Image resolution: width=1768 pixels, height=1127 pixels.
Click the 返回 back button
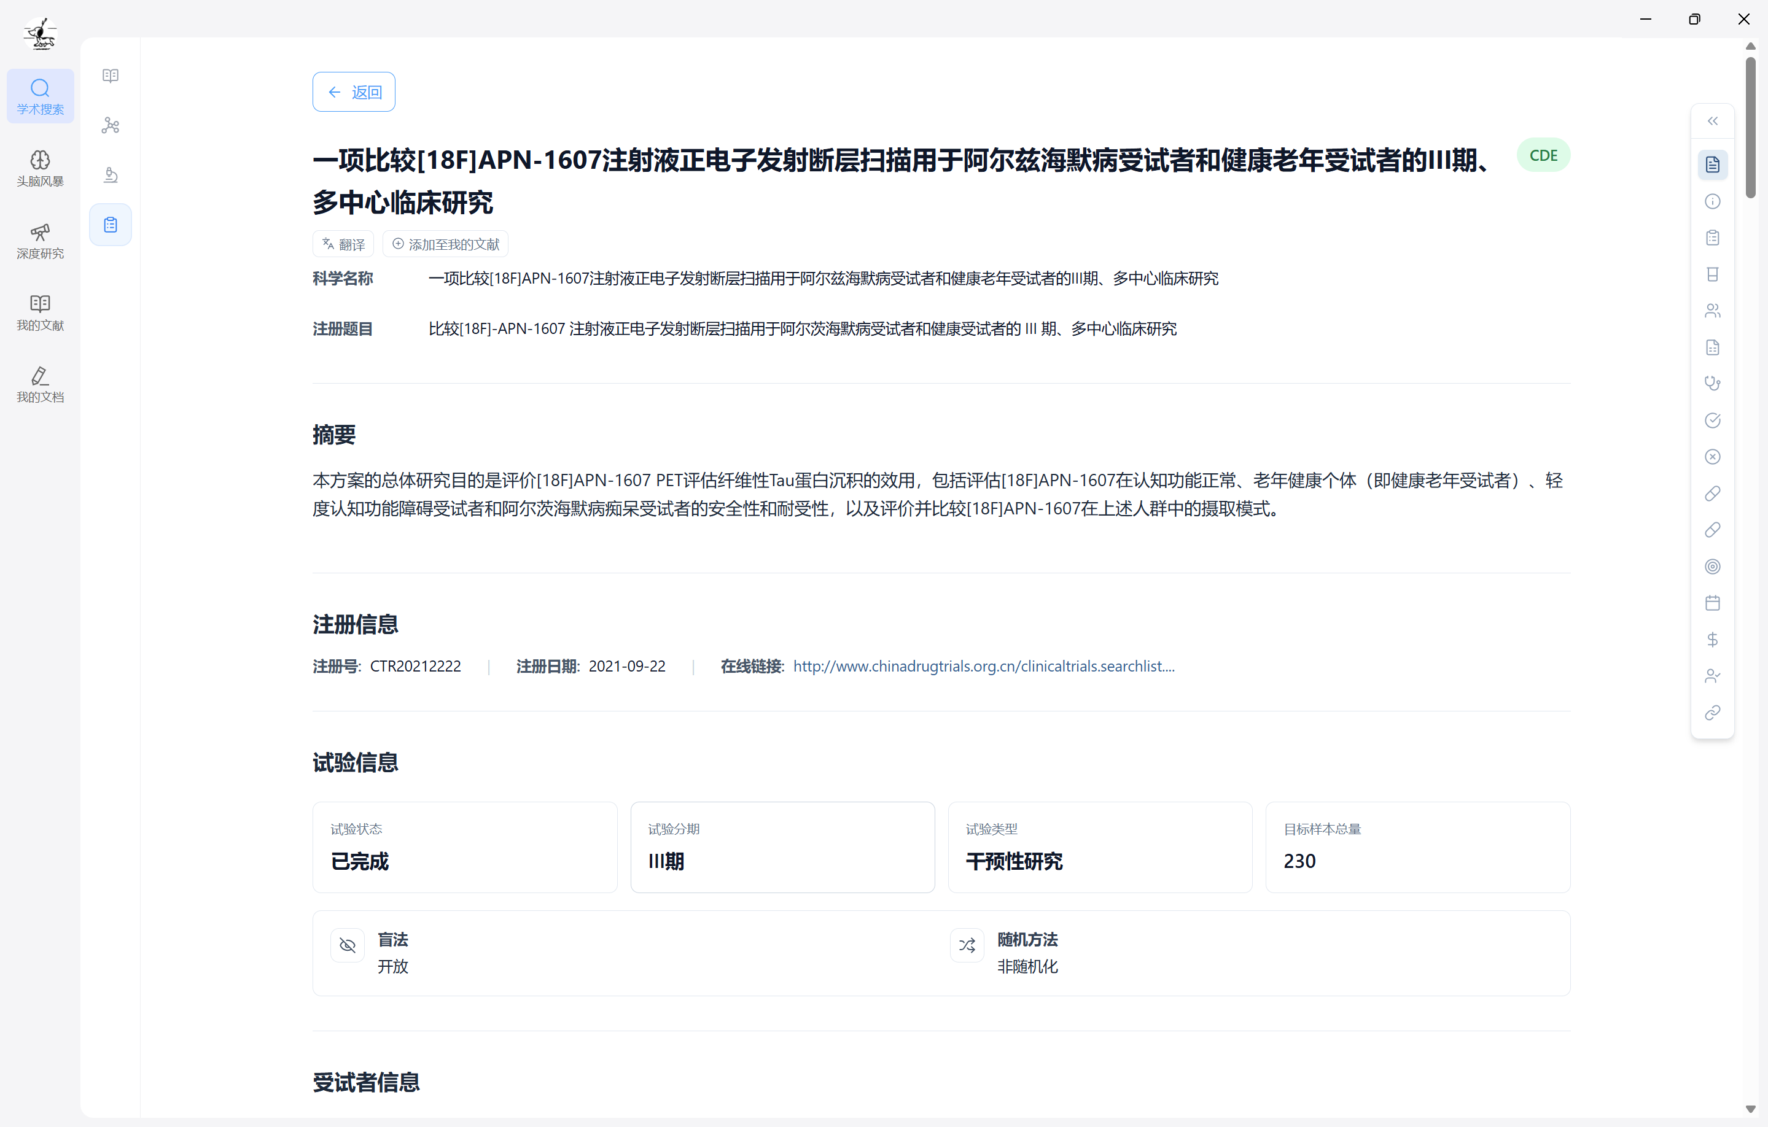coord(353,91)
